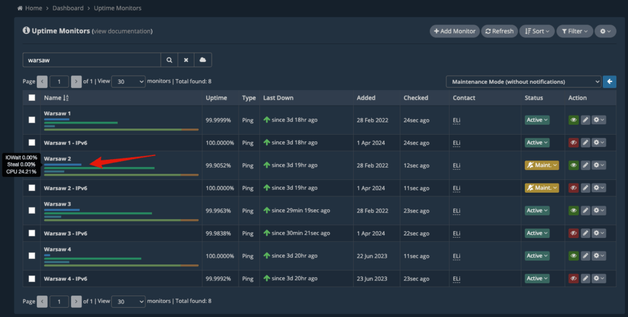This screenshot has height=317, width=628.
Task: Toggle red eye icon for Warsaw 1 - IPv6
Action: click(x=573, y=143)
